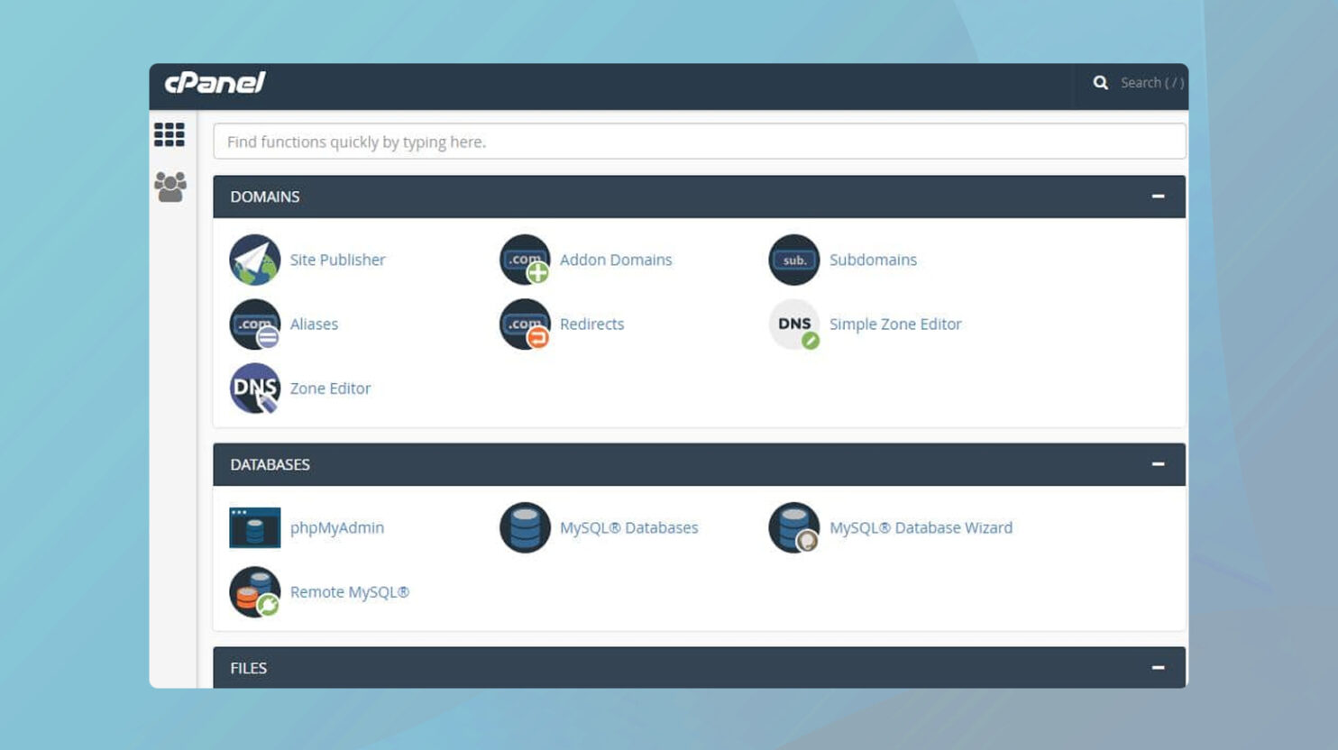The width and height of the screenshot is (1338, 750).
Task: Open MySQL® Database Wizard via its link
Action: 921,527
